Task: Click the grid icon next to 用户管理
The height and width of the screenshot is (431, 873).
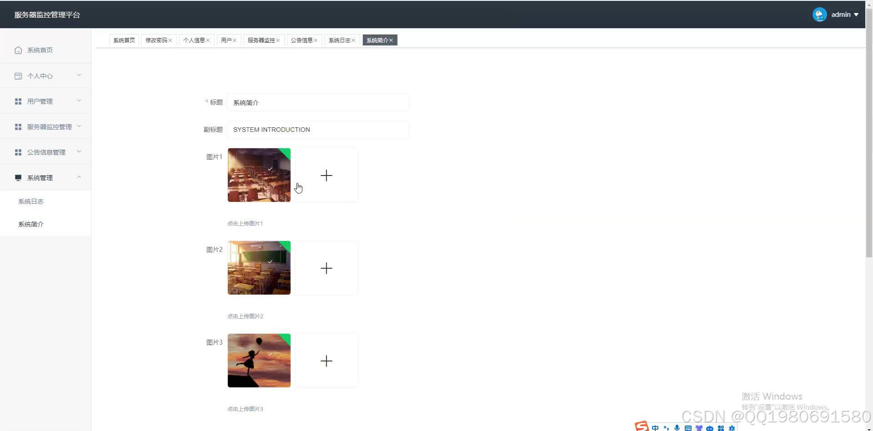Action: tap(18, 101)
